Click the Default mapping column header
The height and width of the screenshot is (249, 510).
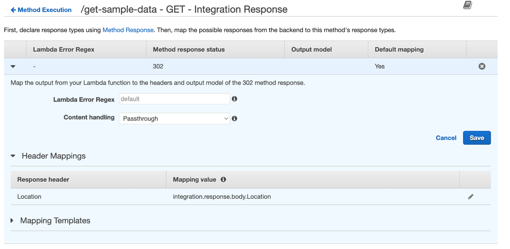point(399,49)
